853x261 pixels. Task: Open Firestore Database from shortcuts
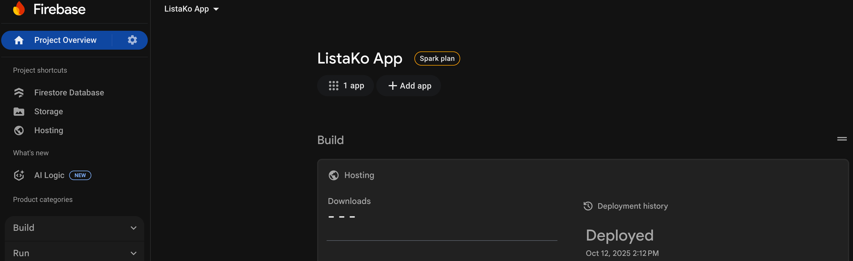pyautogui.click(x=69, y=92)
